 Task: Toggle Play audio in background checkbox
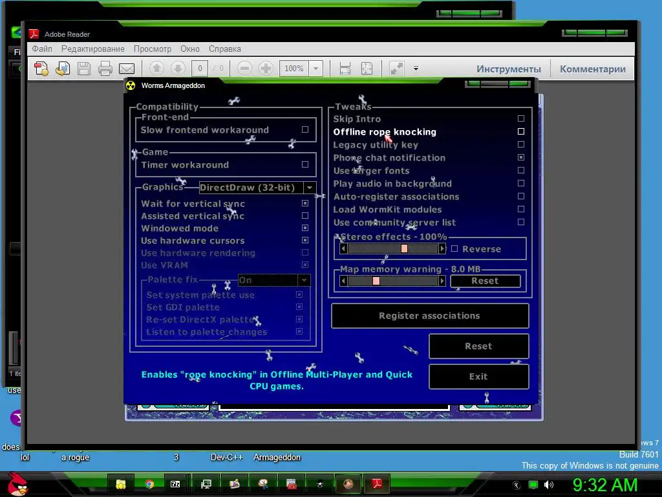click(521, 183)
